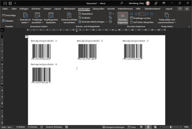Click Empfänger suchen
The width and height of the screenshot is (192, 129).
tap(140, 18)
